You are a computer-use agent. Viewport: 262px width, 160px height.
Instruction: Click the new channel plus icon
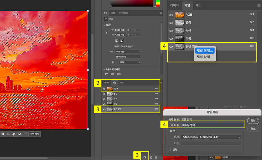point(151,157)
